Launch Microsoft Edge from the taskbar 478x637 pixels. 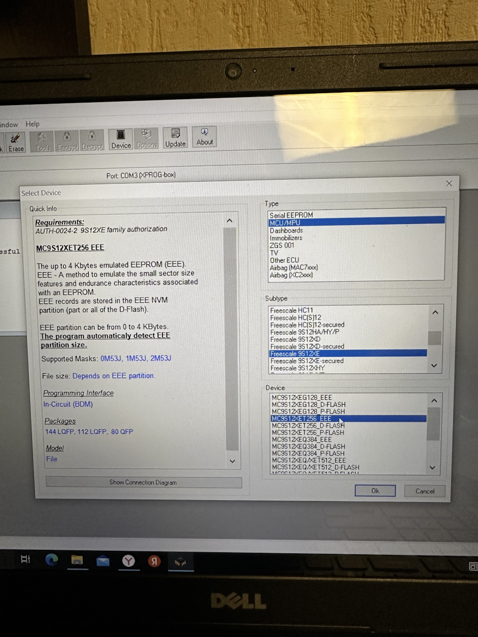52,560
